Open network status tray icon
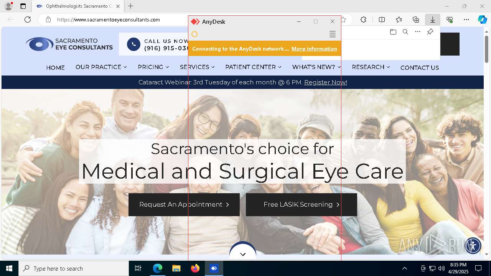The width and height of the screenshot is (491, 276). pyautogui.click(x=432, y=268)
